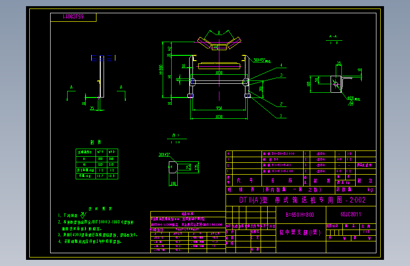Screen dimensions: 410x266
Task: Select the 50X45° chamfer annotation
Action: (262, 60)
